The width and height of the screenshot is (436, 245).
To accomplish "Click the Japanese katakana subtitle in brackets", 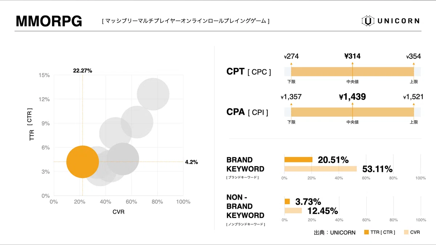I will pyautogui.click(x=186, y=21).
